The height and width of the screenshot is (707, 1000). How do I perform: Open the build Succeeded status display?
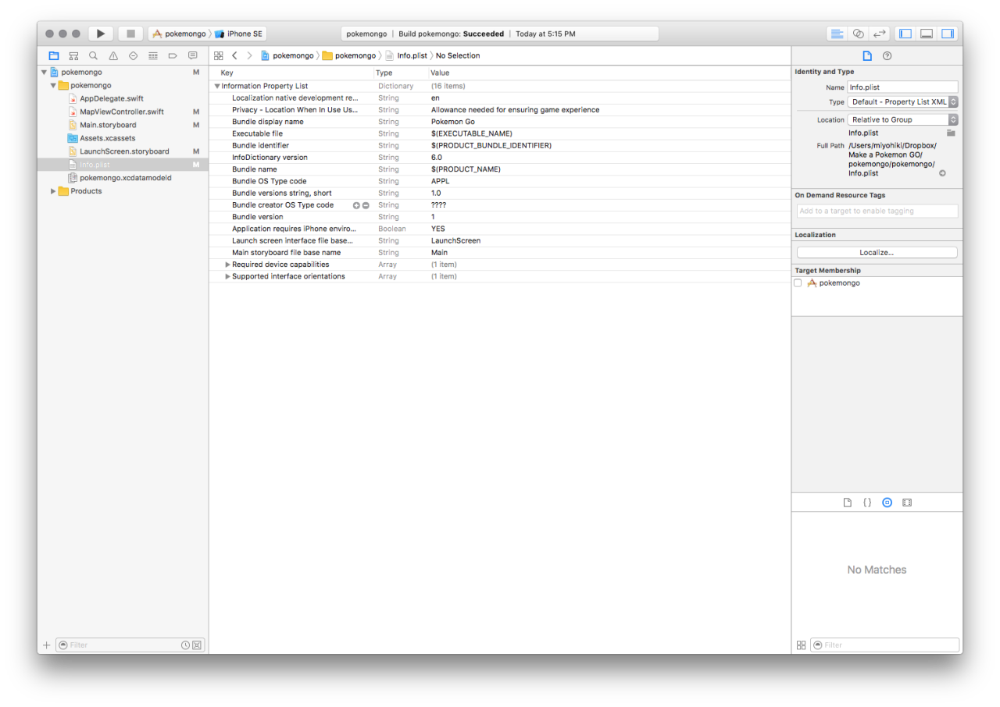pos(500,34)
